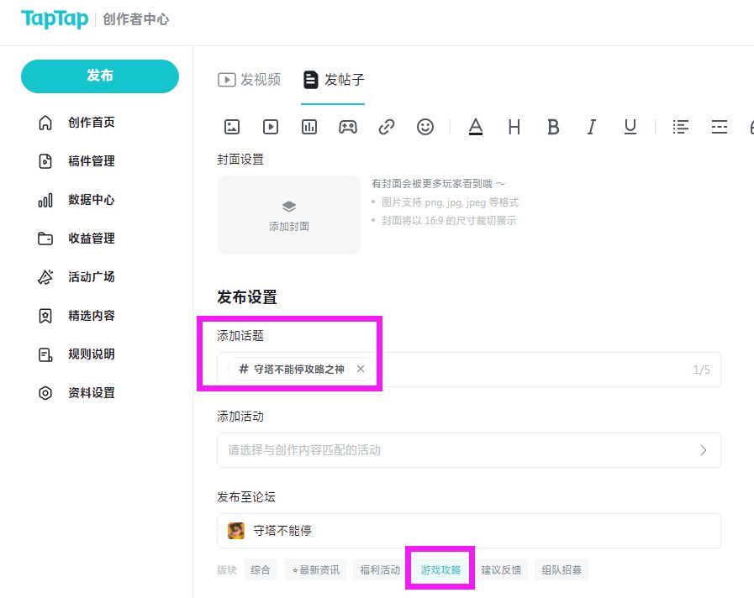
Task: Insert a divider line from the toolbar
Action: [720, 127]
